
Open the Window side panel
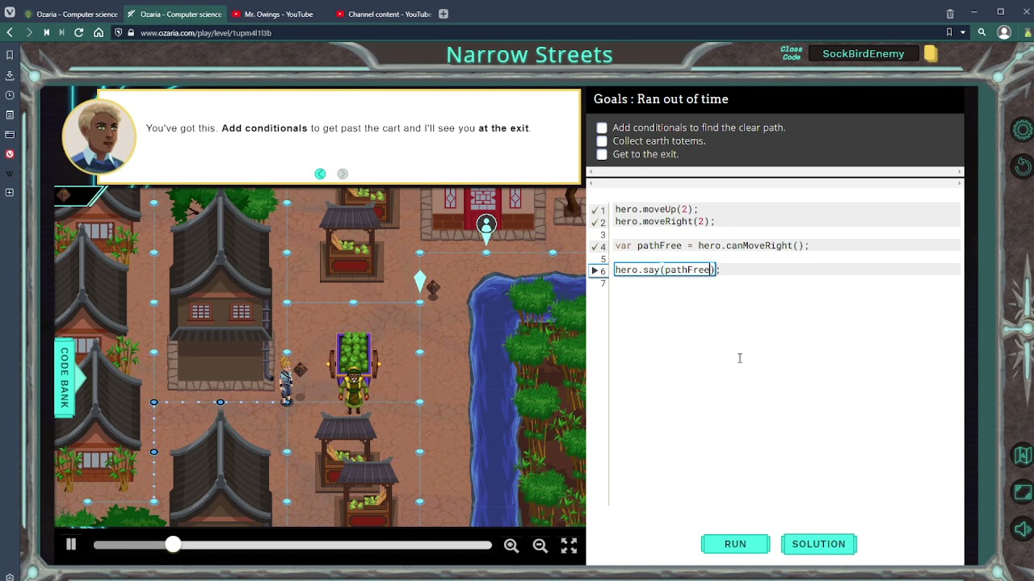click(10, 134)
